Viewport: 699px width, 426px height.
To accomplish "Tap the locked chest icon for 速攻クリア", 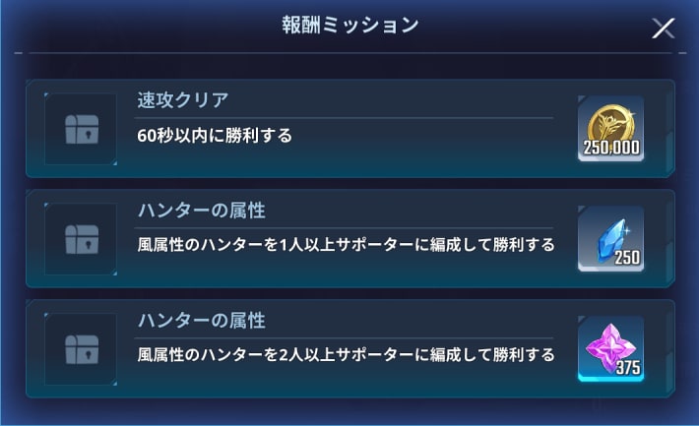I will coord(81,130).
